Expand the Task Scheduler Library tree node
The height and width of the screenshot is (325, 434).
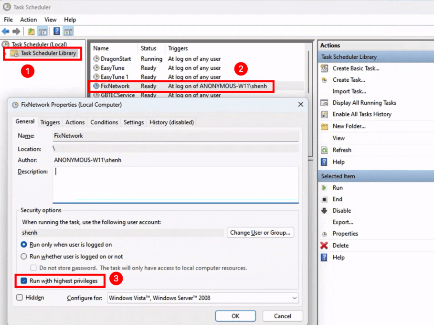pos(5,54)
